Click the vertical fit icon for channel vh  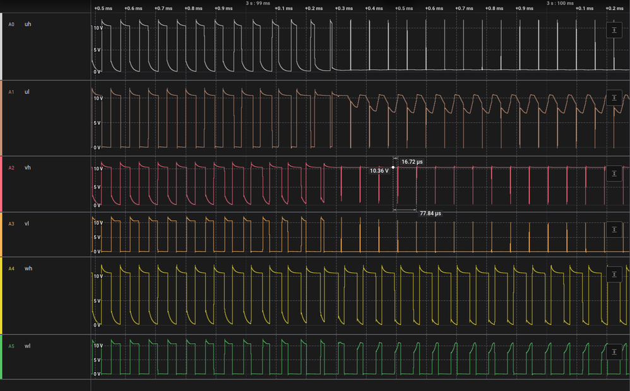coord(614,174)
